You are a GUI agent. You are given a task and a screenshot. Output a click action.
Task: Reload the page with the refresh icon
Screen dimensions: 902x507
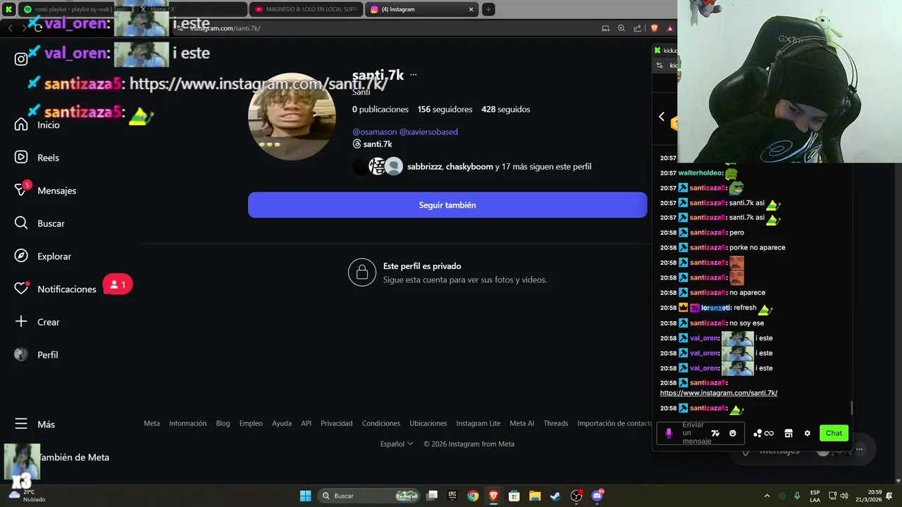(38, 28)
